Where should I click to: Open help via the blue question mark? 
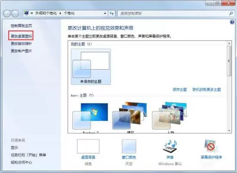[232, 22]
